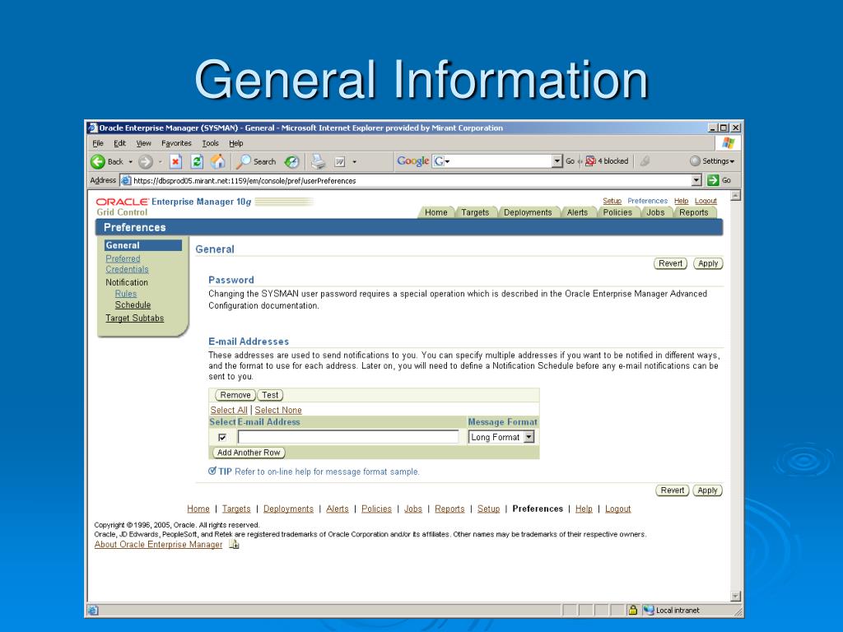This screenshot has width=843, height=632.
Task: Switch to the Policies tab
Action: click(617, 212)
